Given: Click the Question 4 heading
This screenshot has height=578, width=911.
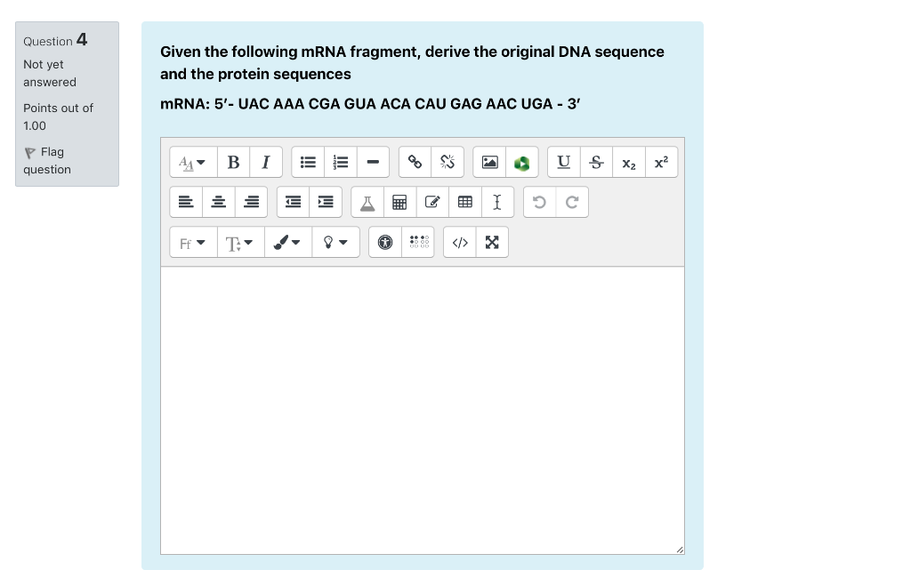Looking at the screenshot, I should coord(55,40).
